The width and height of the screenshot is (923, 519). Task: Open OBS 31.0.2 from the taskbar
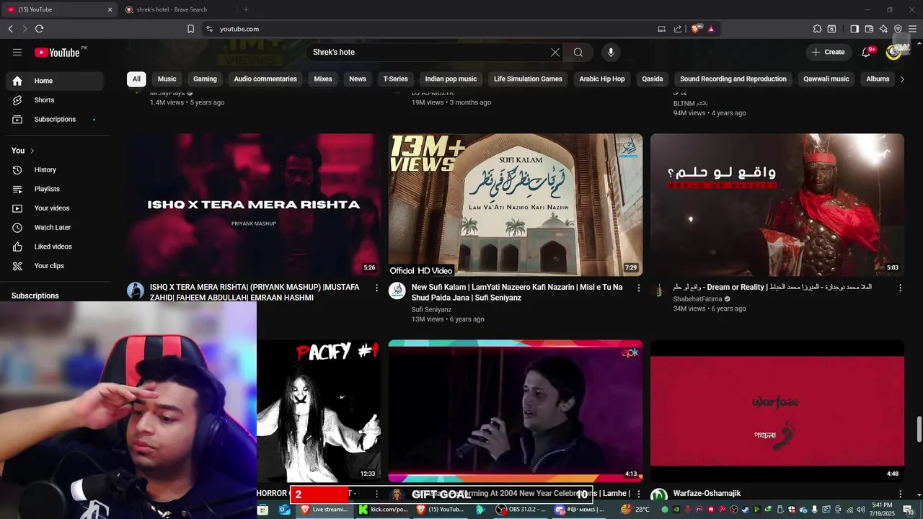(521, 510)
